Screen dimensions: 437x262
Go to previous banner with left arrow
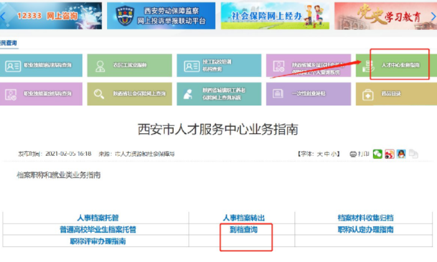[x=3, y=14]
